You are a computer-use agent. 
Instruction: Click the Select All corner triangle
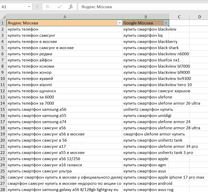[3, 17]
